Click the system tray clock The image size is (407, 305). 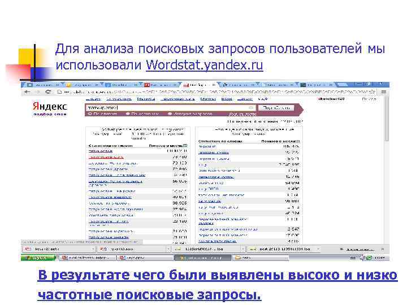pos(380,258)
